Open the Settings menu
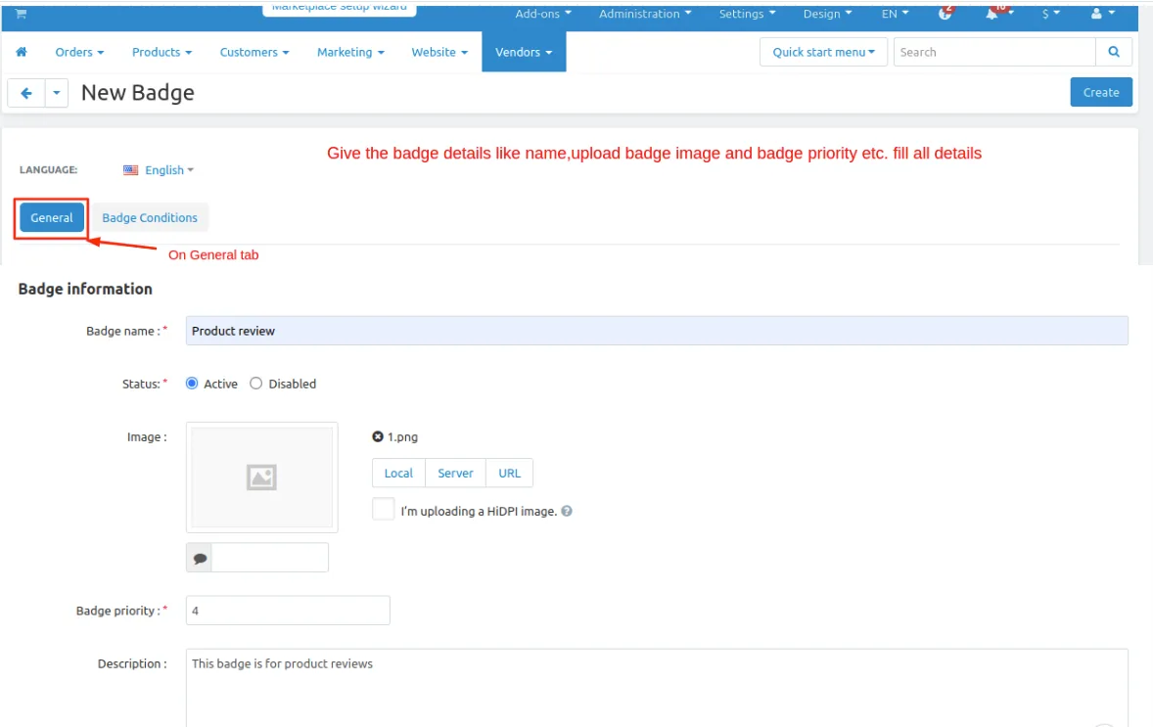This screenshot has height=727, width=1153. pos(747,14)
